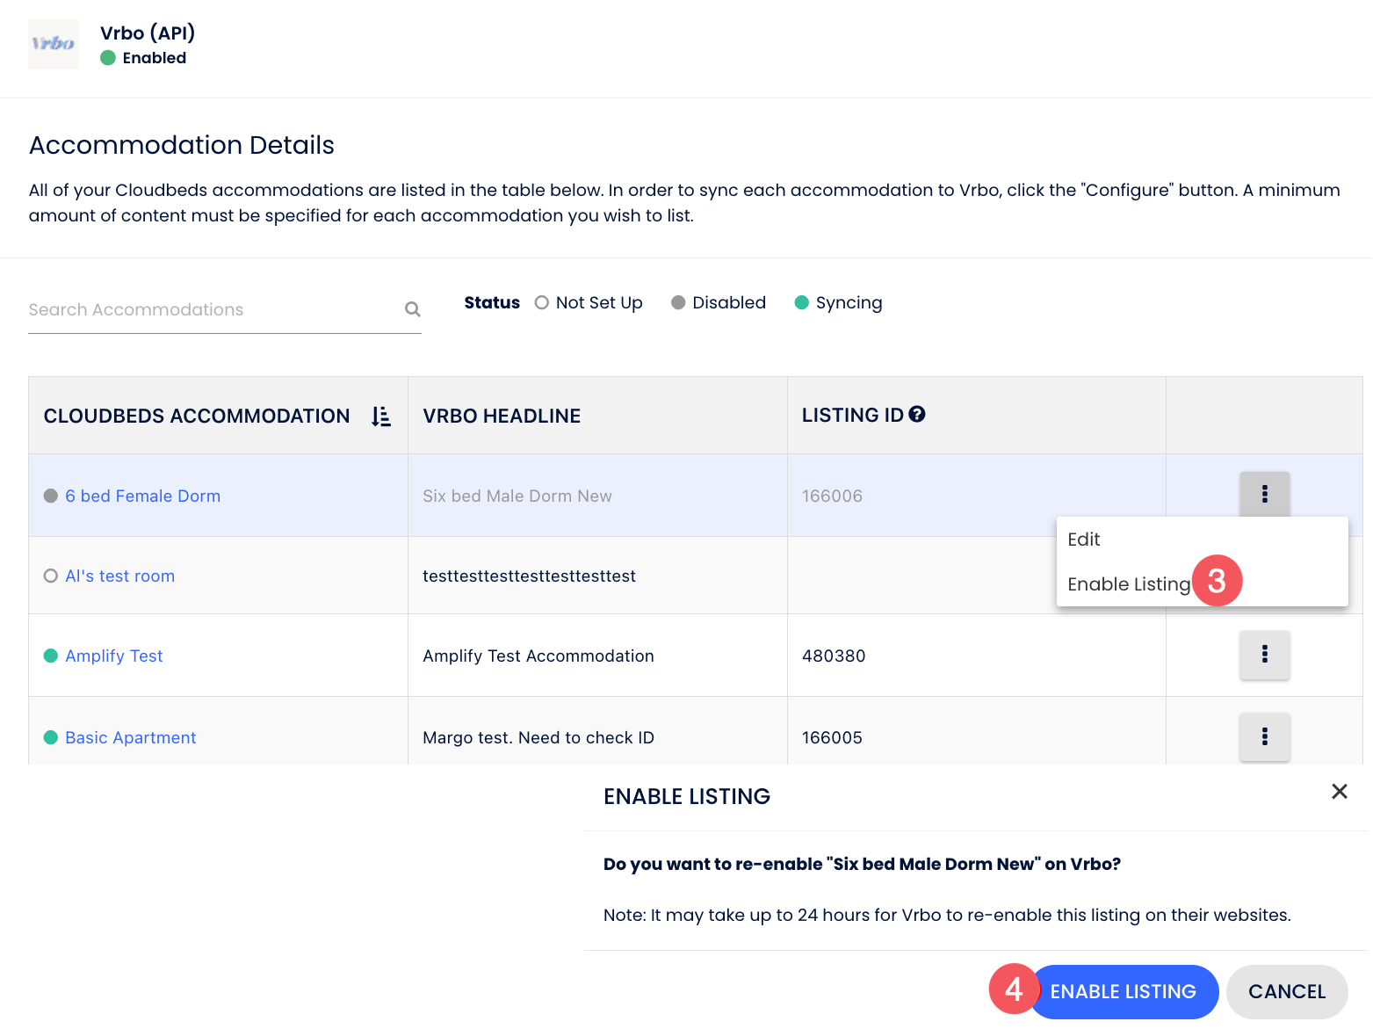Open the 6 bed Female Dorm link
This screenshot has height=1029, width=1373.
coord(142,496)
